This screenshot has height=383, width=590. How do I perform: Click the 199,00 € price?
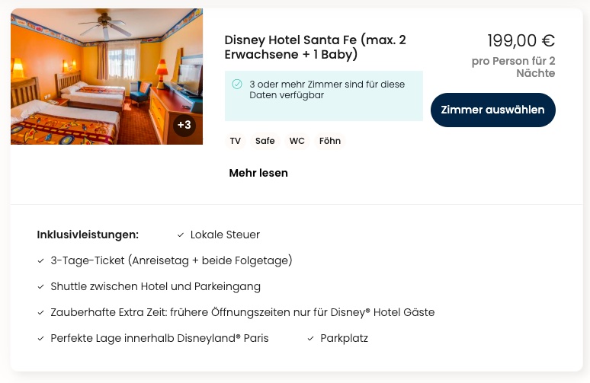point(521,40)
